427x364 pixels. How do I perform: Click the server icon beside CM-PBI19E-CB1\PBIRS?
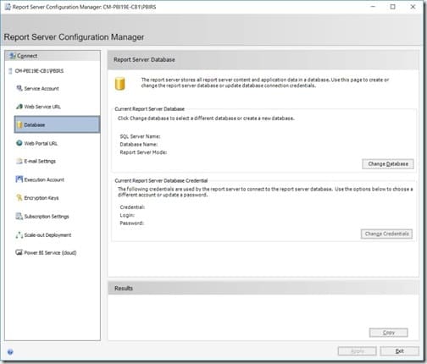[x=10, y=71]
